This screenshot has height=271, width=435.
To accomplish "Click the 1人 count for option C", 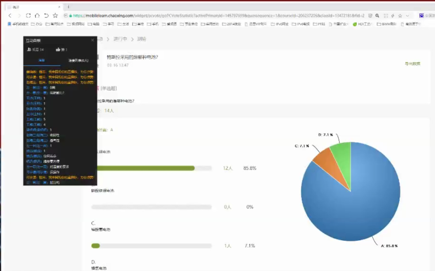I will [x=227, y=246].
